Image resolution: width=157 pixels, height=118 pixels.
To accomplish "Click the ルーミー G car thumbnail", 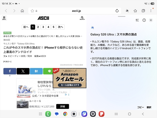I will click(x=23, y=104).
